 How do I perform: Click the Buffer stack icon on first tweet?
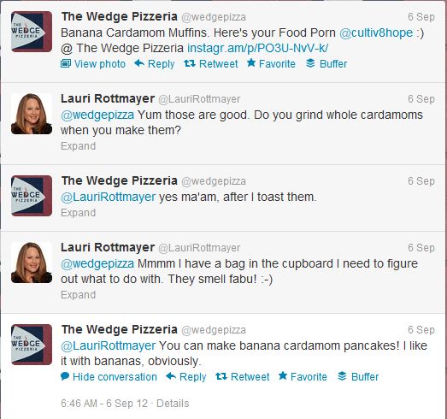(310, 63)
